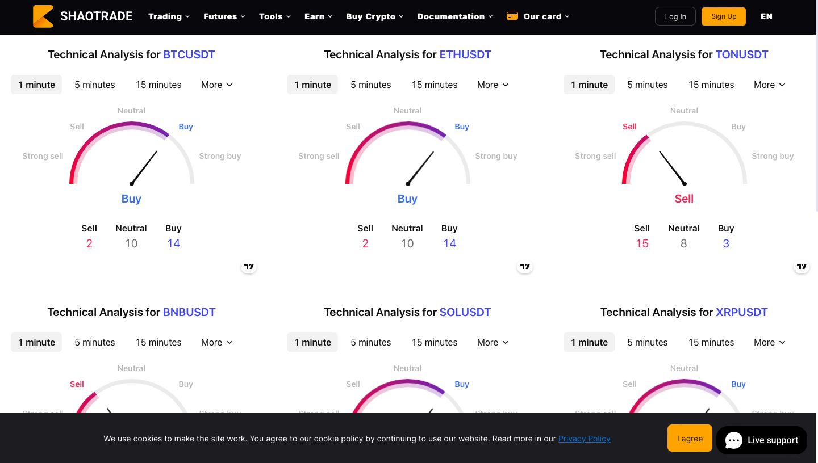Open the Tools dropdown
The width and height of the screenshot is (818, 463).
click(x=275, y=16)
